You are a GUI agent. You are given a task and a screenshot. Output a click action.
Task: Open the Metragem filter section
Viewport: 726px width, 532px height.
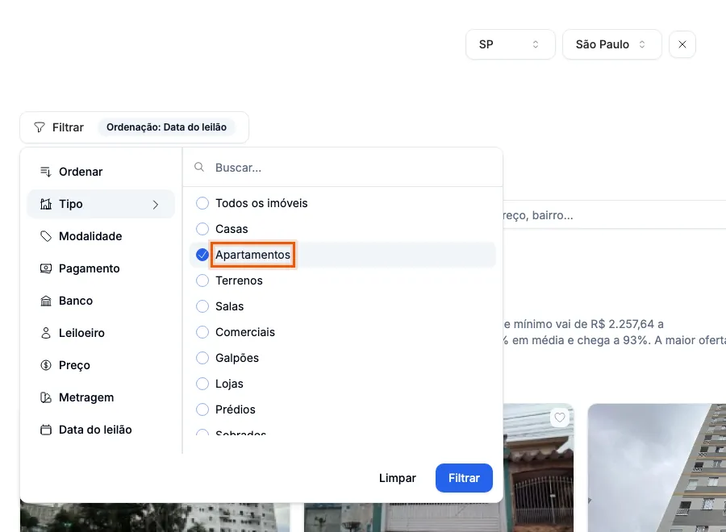coord(101,397)
